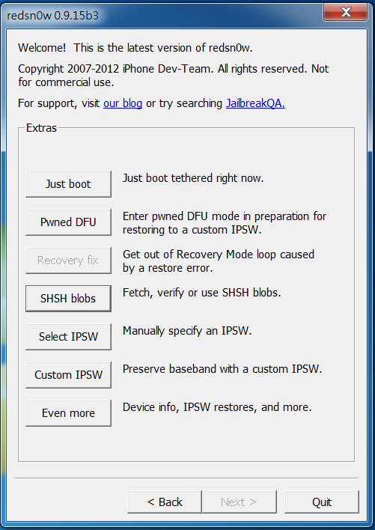The image size is (375, 530).
Task: Enter Pwned DFU mode
Action: (68, 222)
